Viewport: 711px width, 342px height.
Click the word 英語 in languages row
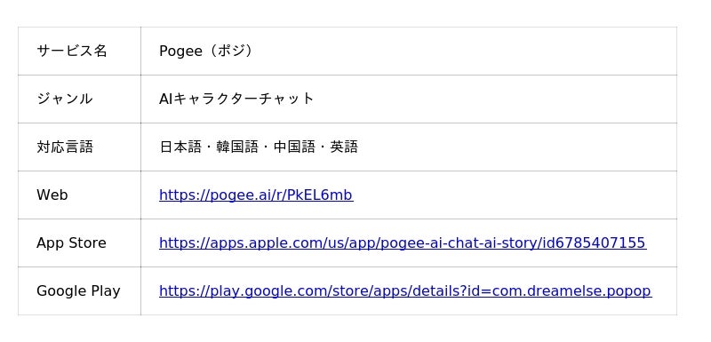(x=344, y=147)
